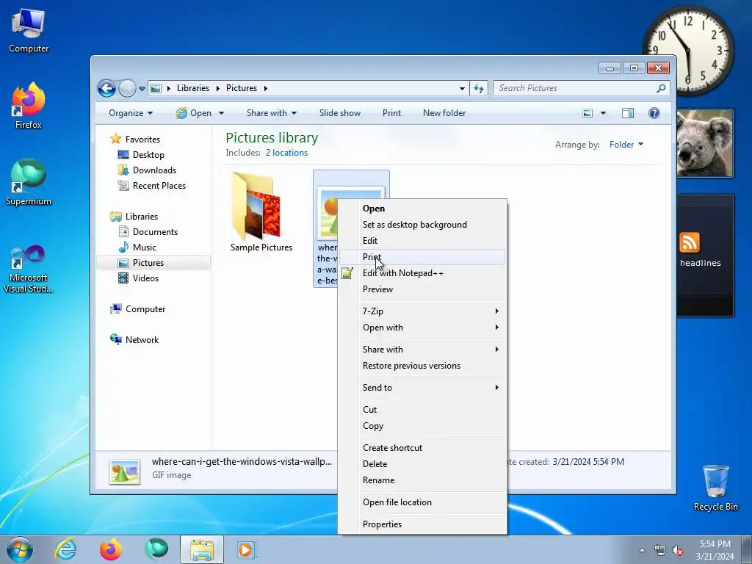
Task: Expand the Send to submenu
Action: (422, 388)
